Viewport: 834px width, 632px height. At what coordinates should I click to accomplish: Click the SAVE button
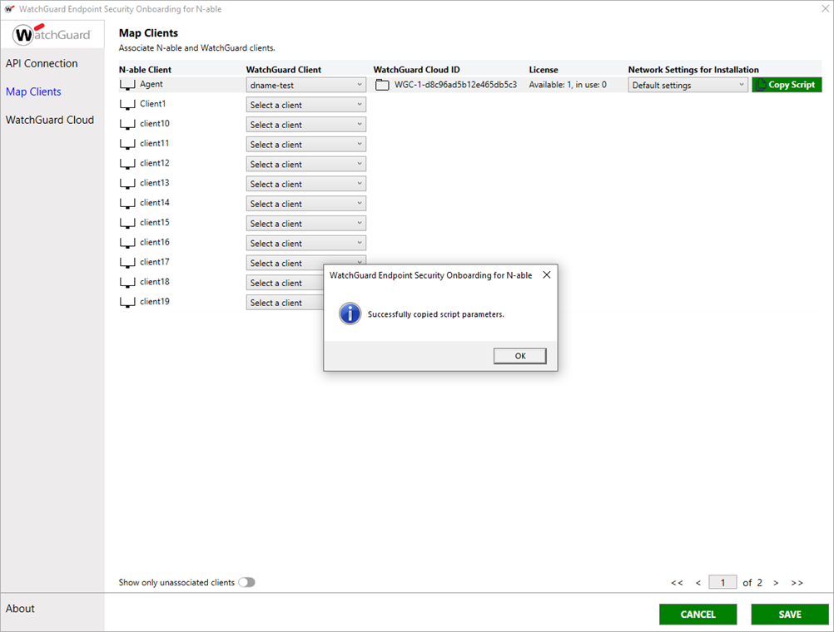(789, 614)
